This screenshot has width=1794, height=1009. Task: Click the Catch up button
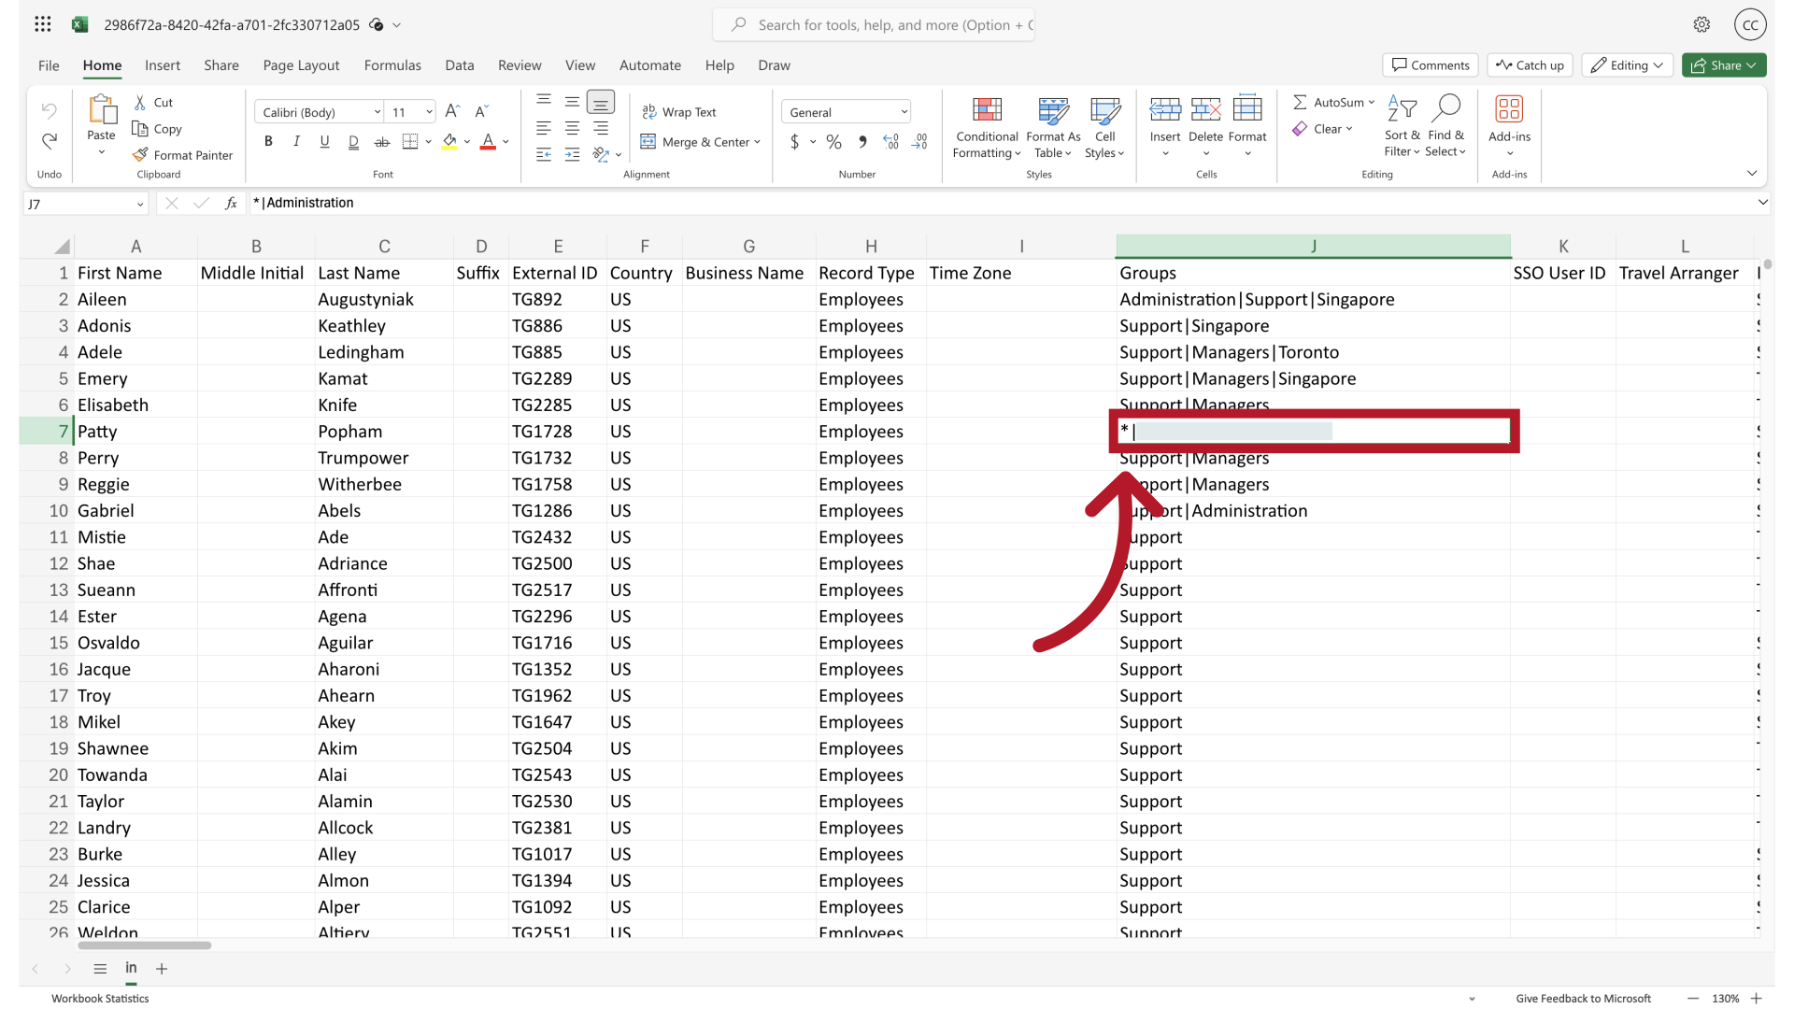[1530, 65]
